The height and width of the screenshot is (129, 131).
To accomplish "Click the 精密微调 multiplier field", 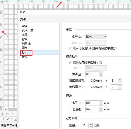I will pos(114,80).
